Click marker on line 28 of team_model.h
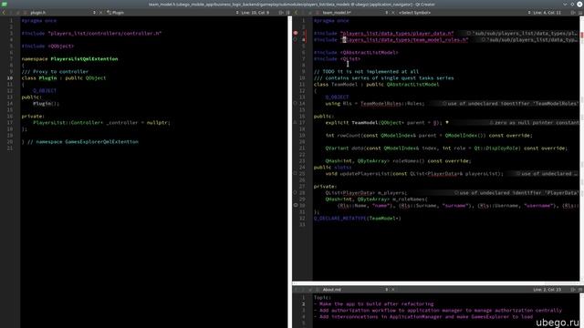 [296, 192]
